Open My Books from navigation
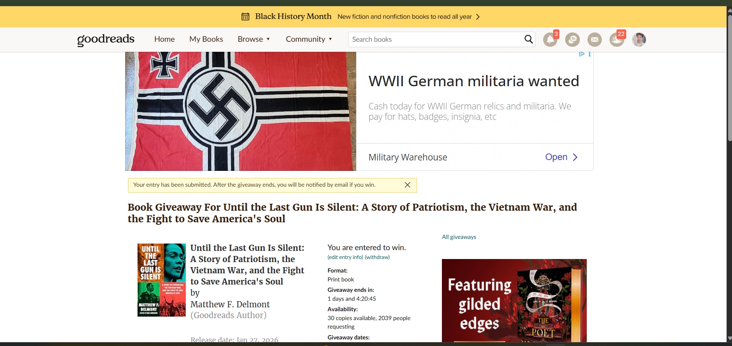Screen dimensions: 732x346 point(206,39)
